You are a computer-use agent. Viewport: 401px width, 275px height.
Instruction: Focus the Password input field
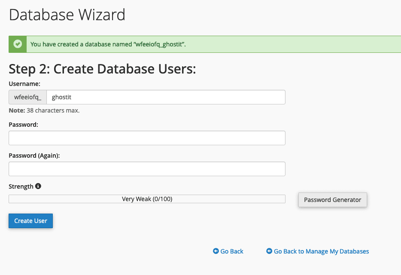click(x=147, y=138)
